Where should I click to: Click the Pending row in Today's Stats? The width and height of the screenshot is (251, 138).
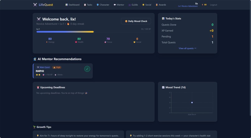187,37
